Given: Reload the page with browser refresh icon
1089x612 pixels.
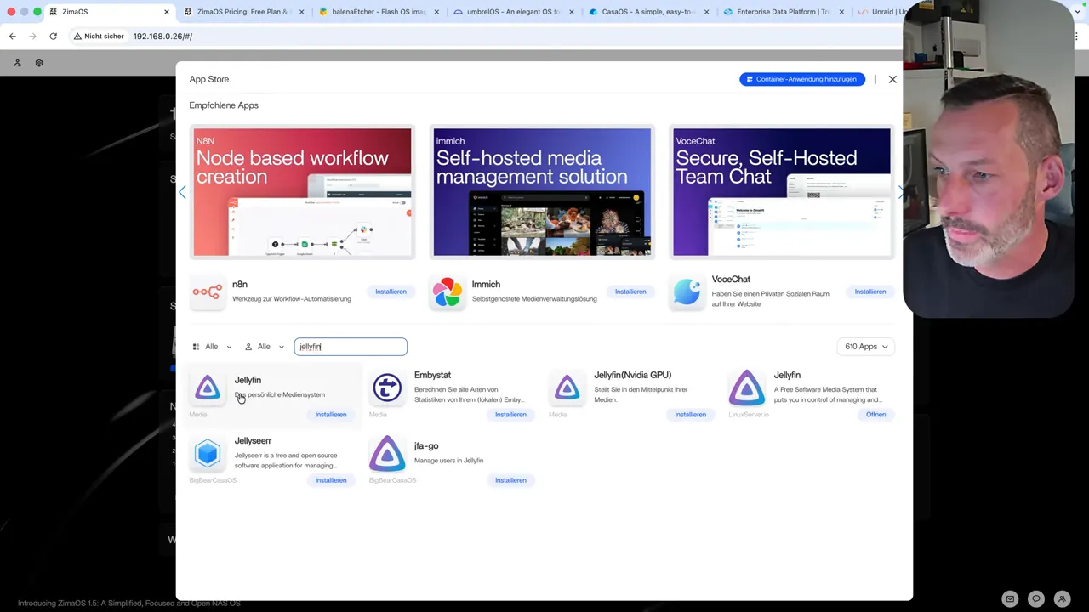Looking at the screenshot, I should pos(53,37).
